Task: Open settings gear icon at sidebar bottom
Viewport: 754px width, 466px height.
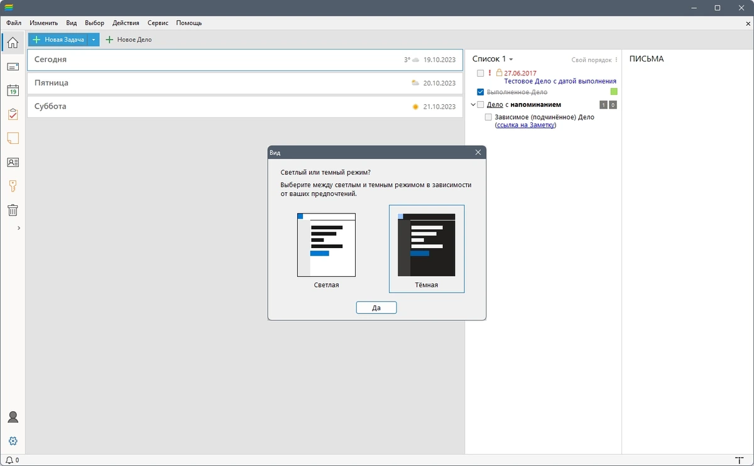Action: point(13,441)
